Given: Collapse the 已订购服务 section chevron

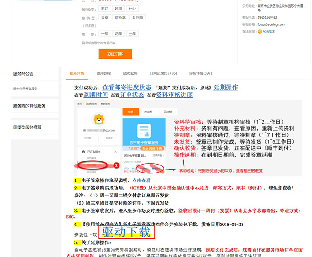Looking at the screenshot, I should [115, 152].
